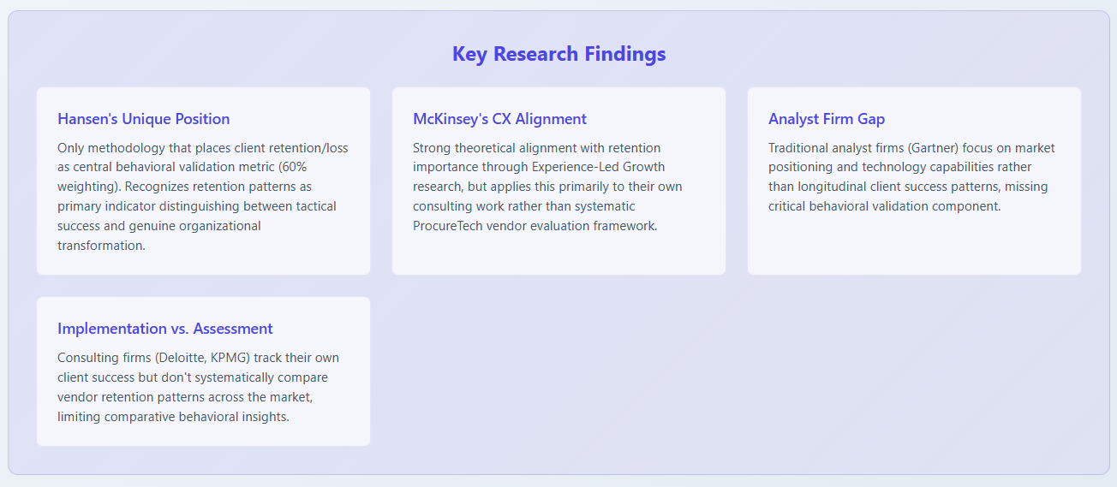Click the Key Research Findings title
This screenshot has height=487, width=1117.
(x=558, y=54)
